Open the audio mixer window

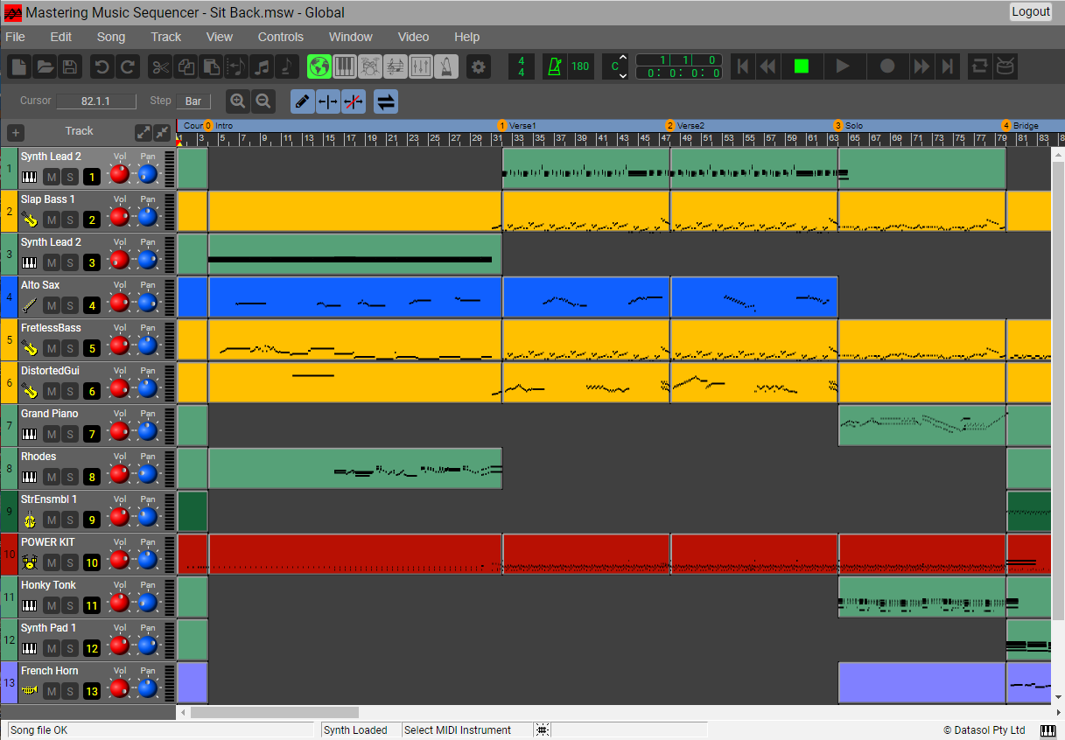[421, 66]
